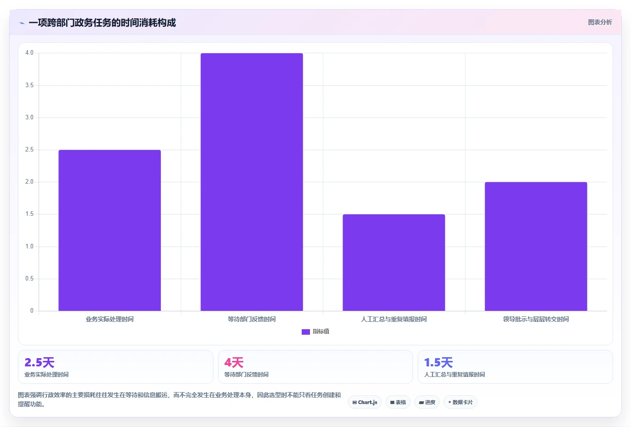Click the y-axis value 0.5

point(29,279)
